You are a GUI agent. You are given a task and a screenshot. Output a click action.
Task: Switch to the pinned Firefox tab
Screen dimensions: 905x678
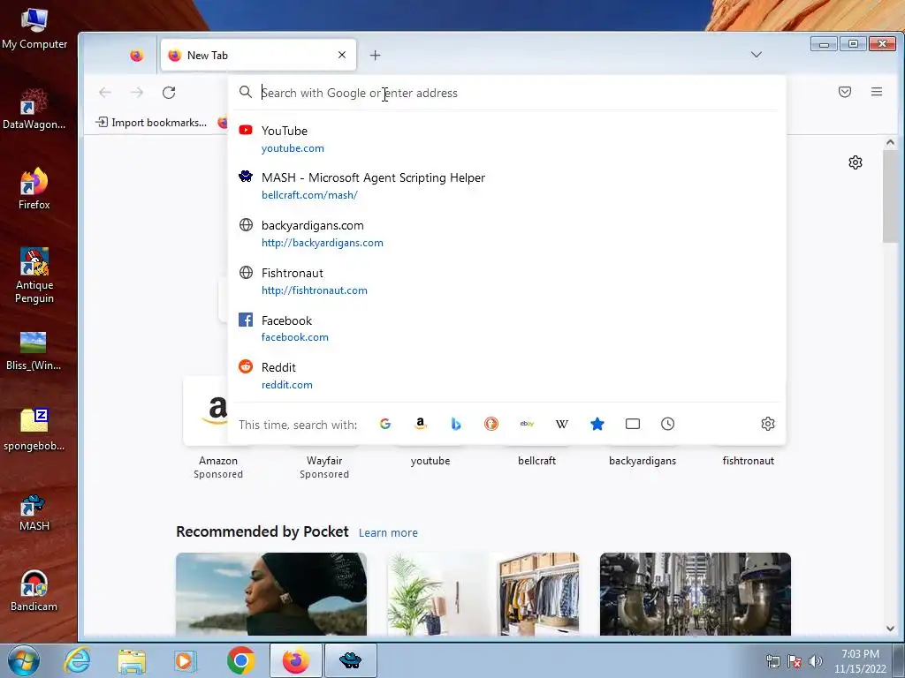point(137,56)
